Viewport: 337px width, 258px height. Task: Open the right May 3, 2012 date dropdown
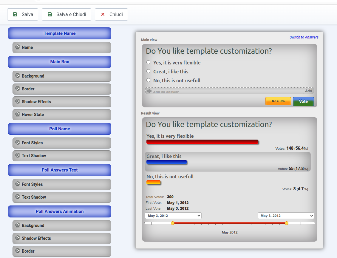[x=286, y=216]
